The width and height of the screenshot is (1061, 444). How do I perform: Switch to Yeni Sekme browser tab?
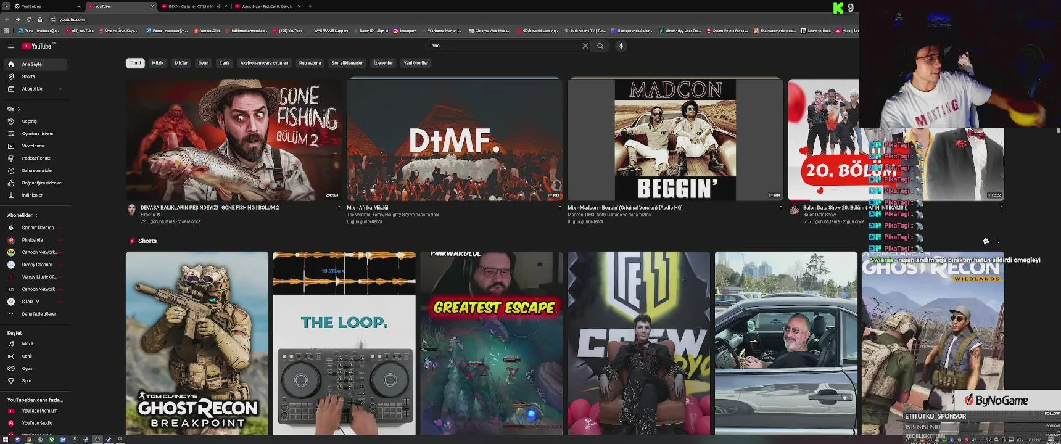(46, 6)
